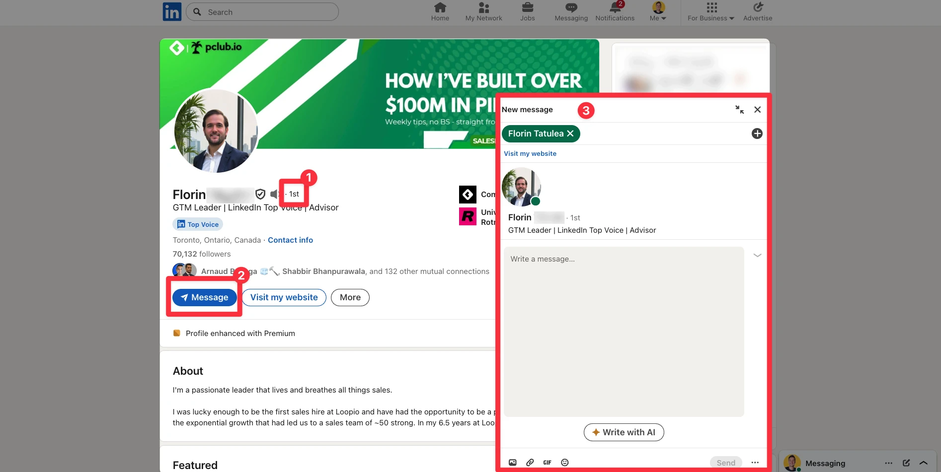Open Contact info link

(290, 240)
